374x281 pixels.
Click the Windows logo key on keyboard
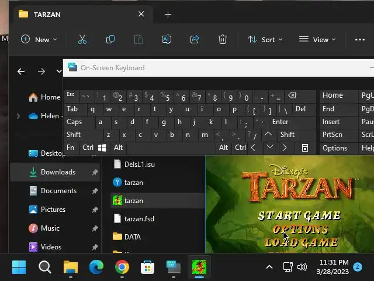pos(102,148)
